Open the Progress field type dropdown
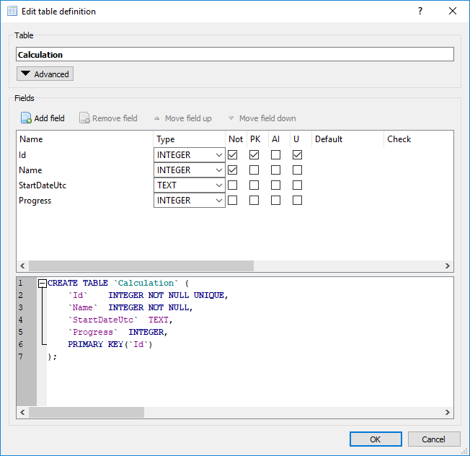This screenshot has height=456, width=470. 190,200
